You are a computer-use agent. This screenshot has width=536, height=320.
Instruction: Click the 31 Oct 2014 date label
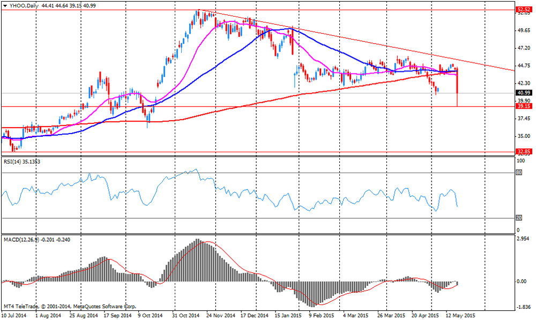[186, 315]
